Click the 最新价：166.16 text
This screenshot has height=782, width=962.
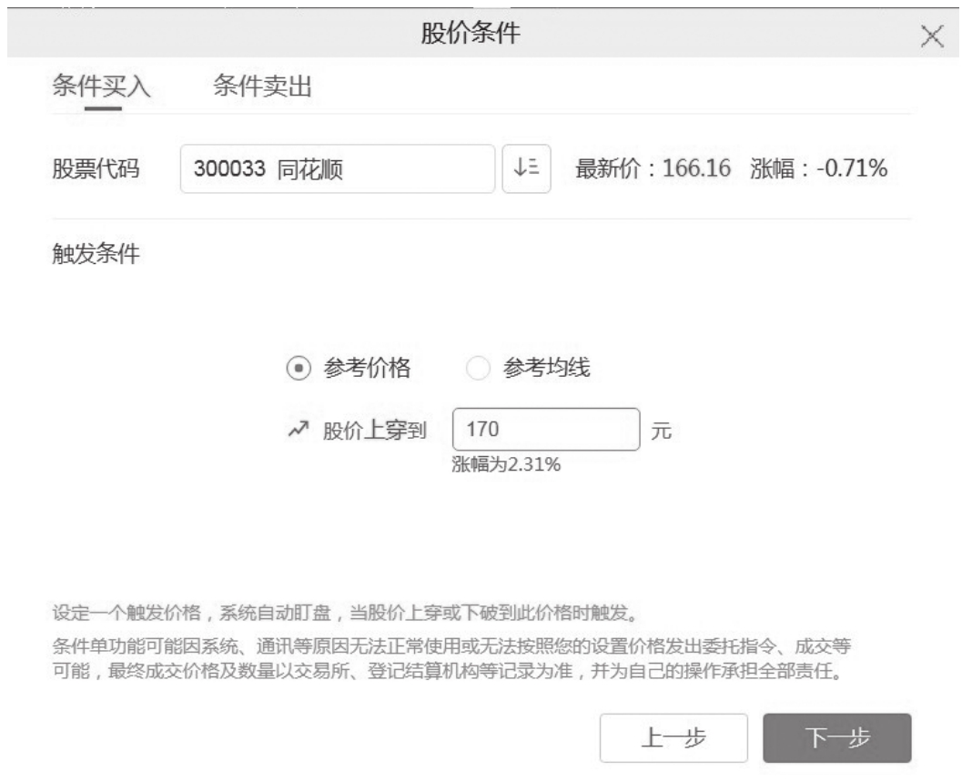click(653, 168)
